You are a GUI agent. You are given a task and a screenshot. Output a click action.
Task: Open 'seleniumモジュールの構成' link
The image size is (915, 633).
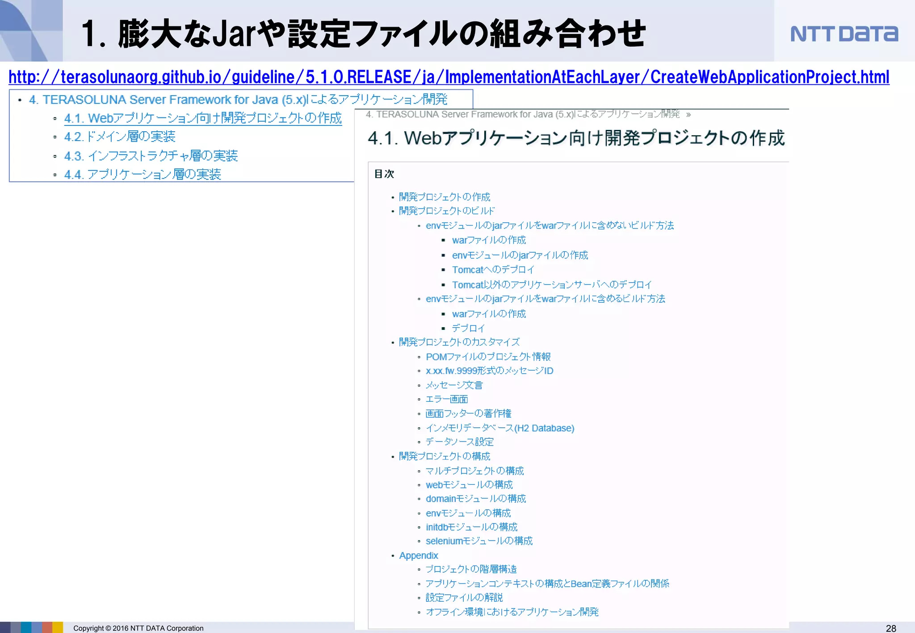[x=479, y=541]
